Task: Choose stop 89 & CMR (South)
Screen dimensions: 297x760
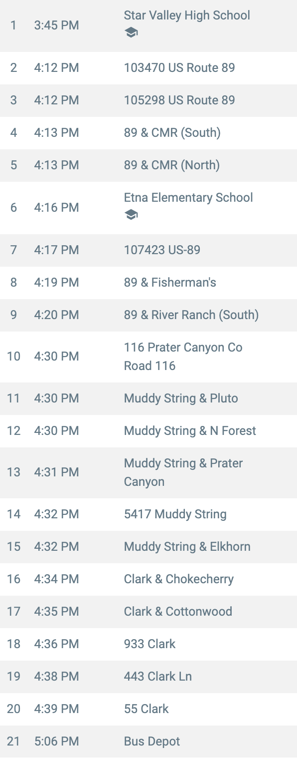Action: click(148, 132)
